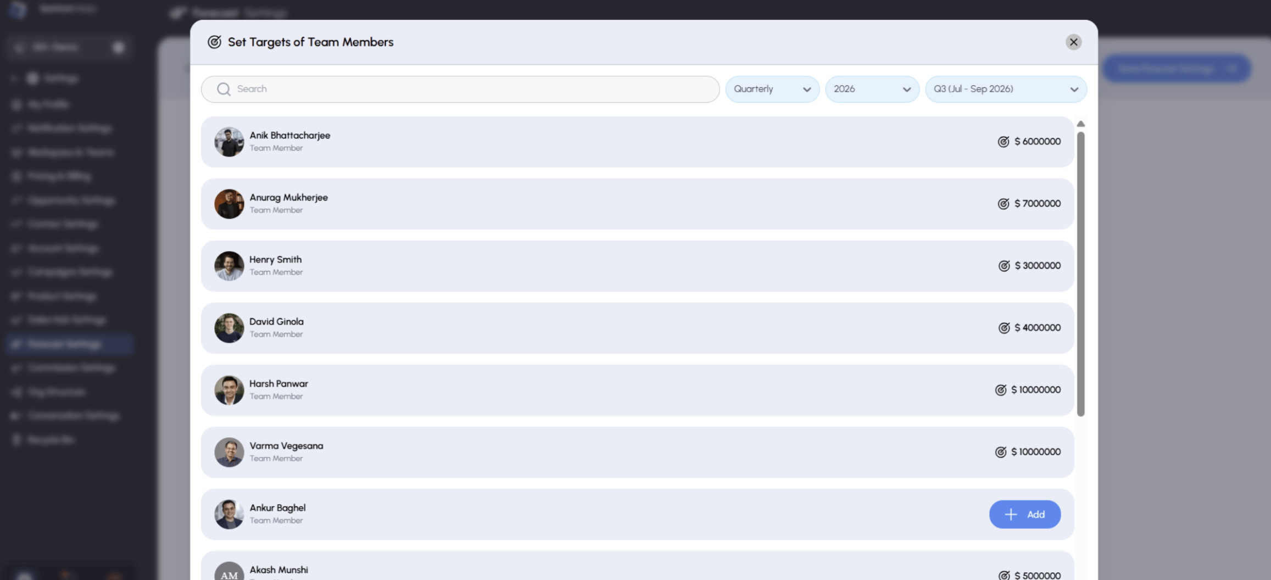1271x580 pixels.
Task: Click the $ 6000000 target value
Action: (x=1037, y=142)
